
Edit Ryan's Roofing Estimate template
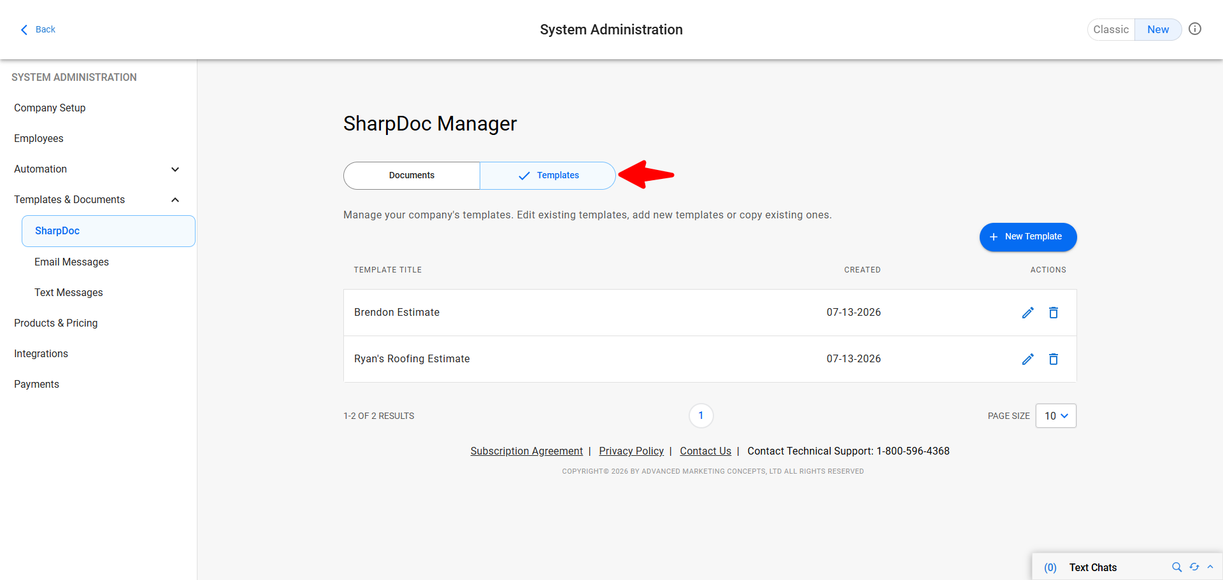coord(1027,359)
